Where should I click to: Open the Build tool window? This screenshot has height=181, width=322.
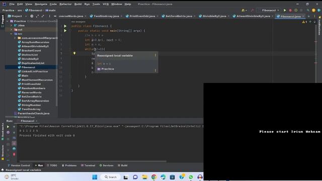point(123,165)
